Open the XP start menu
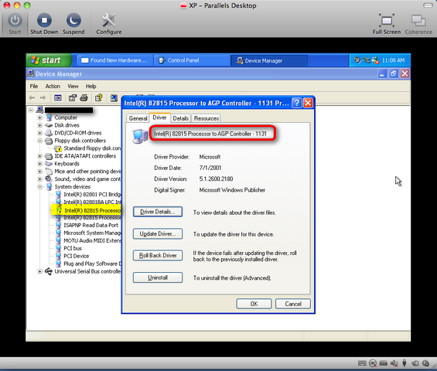The image size is (437, 371). (49, 60)
